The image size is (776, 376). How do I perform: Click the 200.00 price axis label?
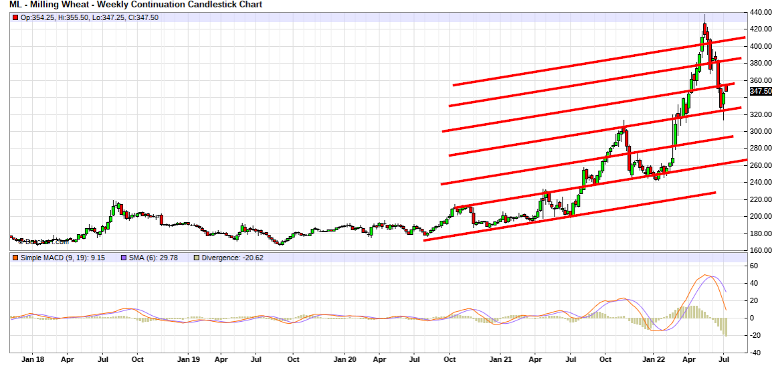[x=761, y=216]
